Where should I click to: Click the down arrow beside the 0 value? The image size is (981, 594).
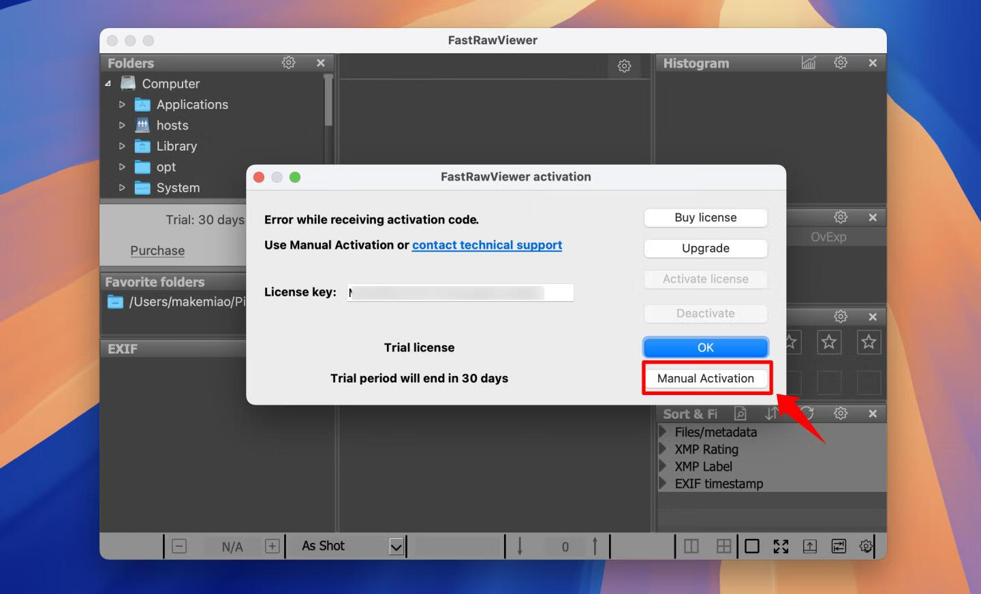(x=520, y=546)
